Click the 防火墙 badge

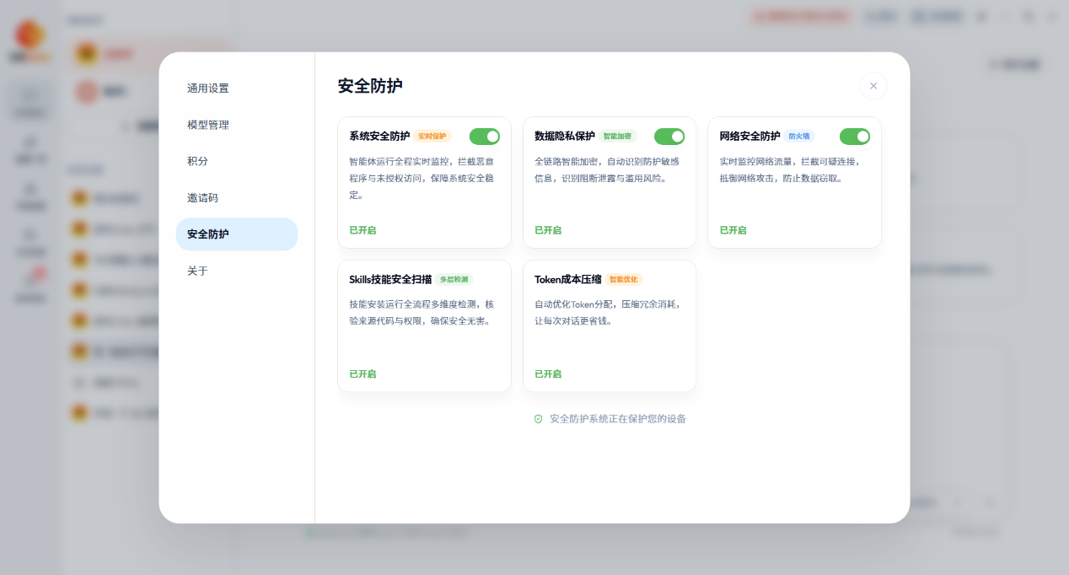click(798, 137)
